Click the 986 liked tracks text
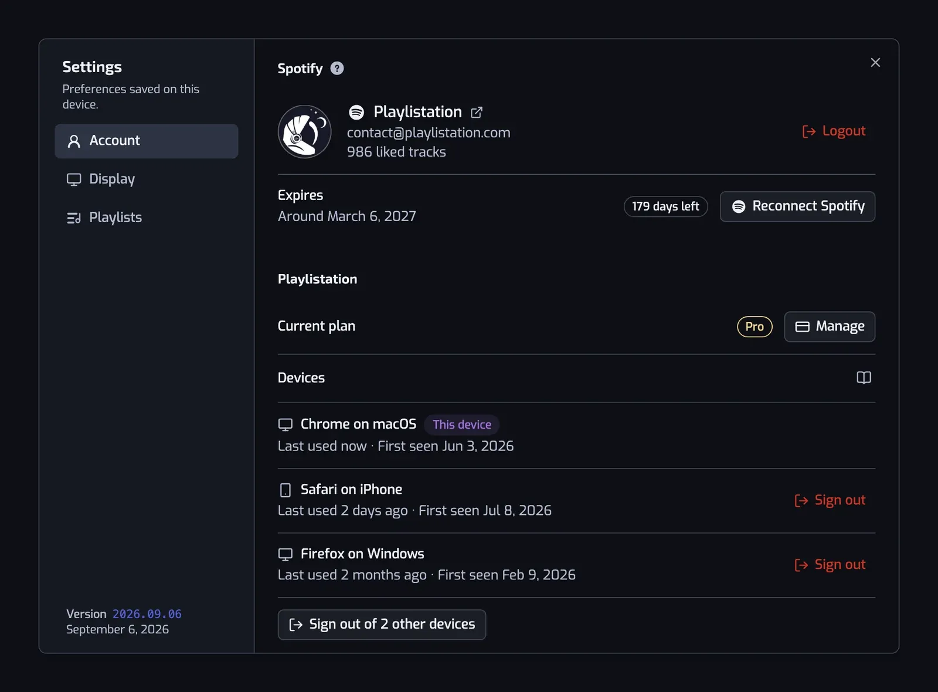 (x=396, y=152)
